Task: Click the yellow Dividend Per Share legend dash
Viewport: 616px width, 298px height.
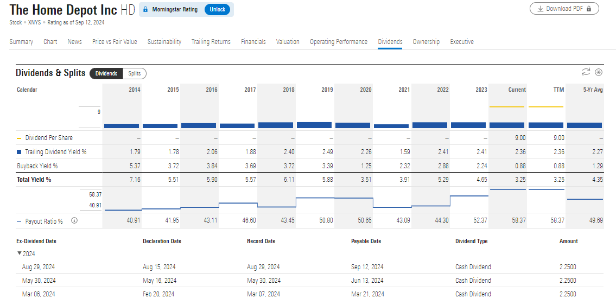Action: pyautogui.click(x=19, y=138)
